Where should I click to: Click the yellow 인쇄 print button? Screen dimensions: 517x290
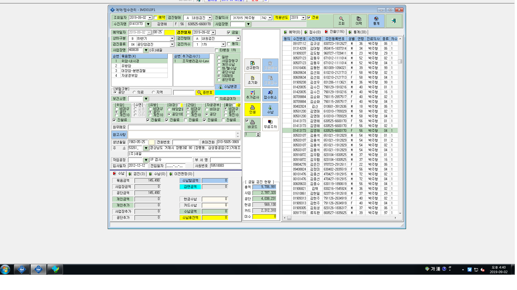point(253,109)
